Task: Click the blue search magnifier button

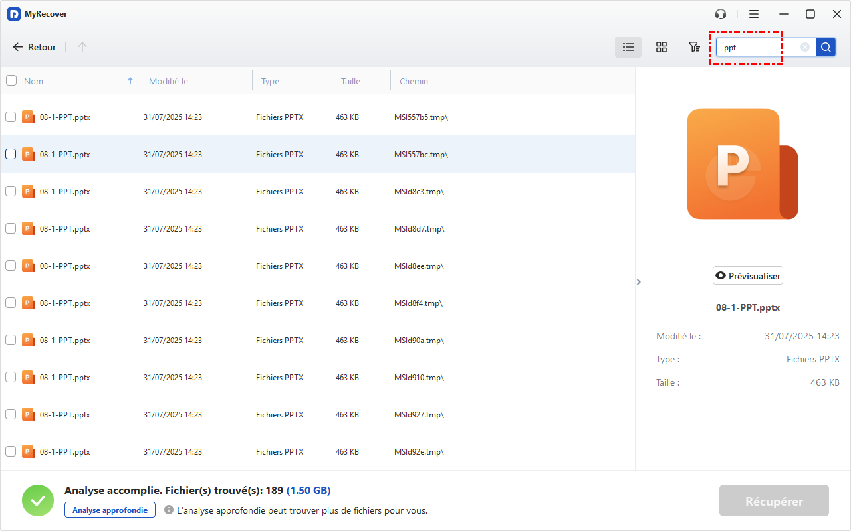Action: click(826, 47)
